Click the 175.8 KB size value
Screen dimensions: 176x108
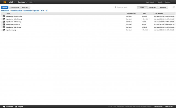(x=145, y=30)
